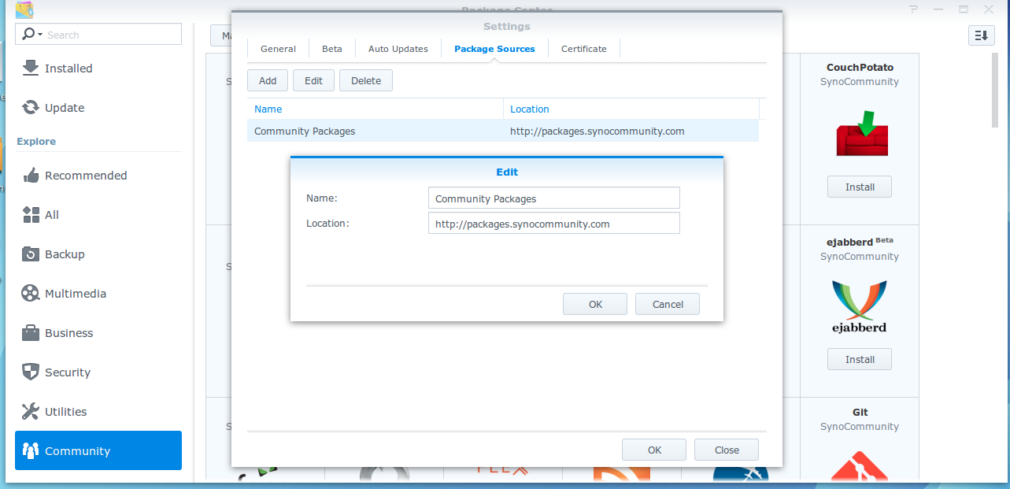Click the package Search box
The height and width of the screenshot is (489, 1010).
pyautogui.click(x=98, y=35)
